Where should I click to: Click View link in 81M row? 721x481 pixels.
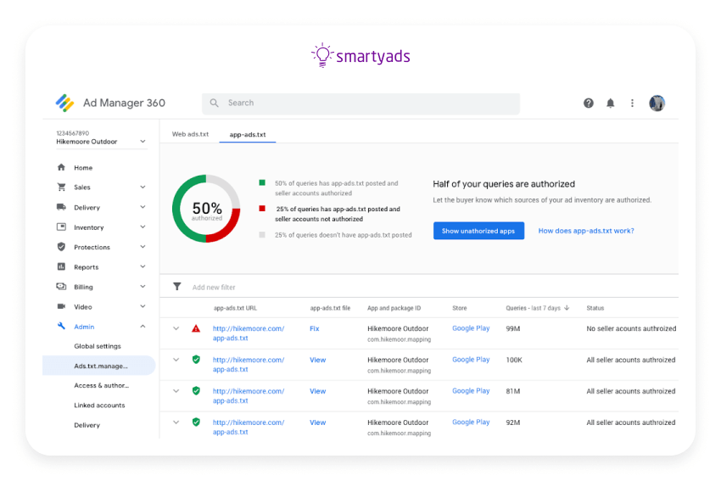coord(318,391)
